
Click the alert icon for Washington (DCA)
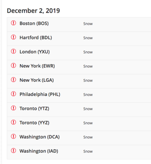14,136
